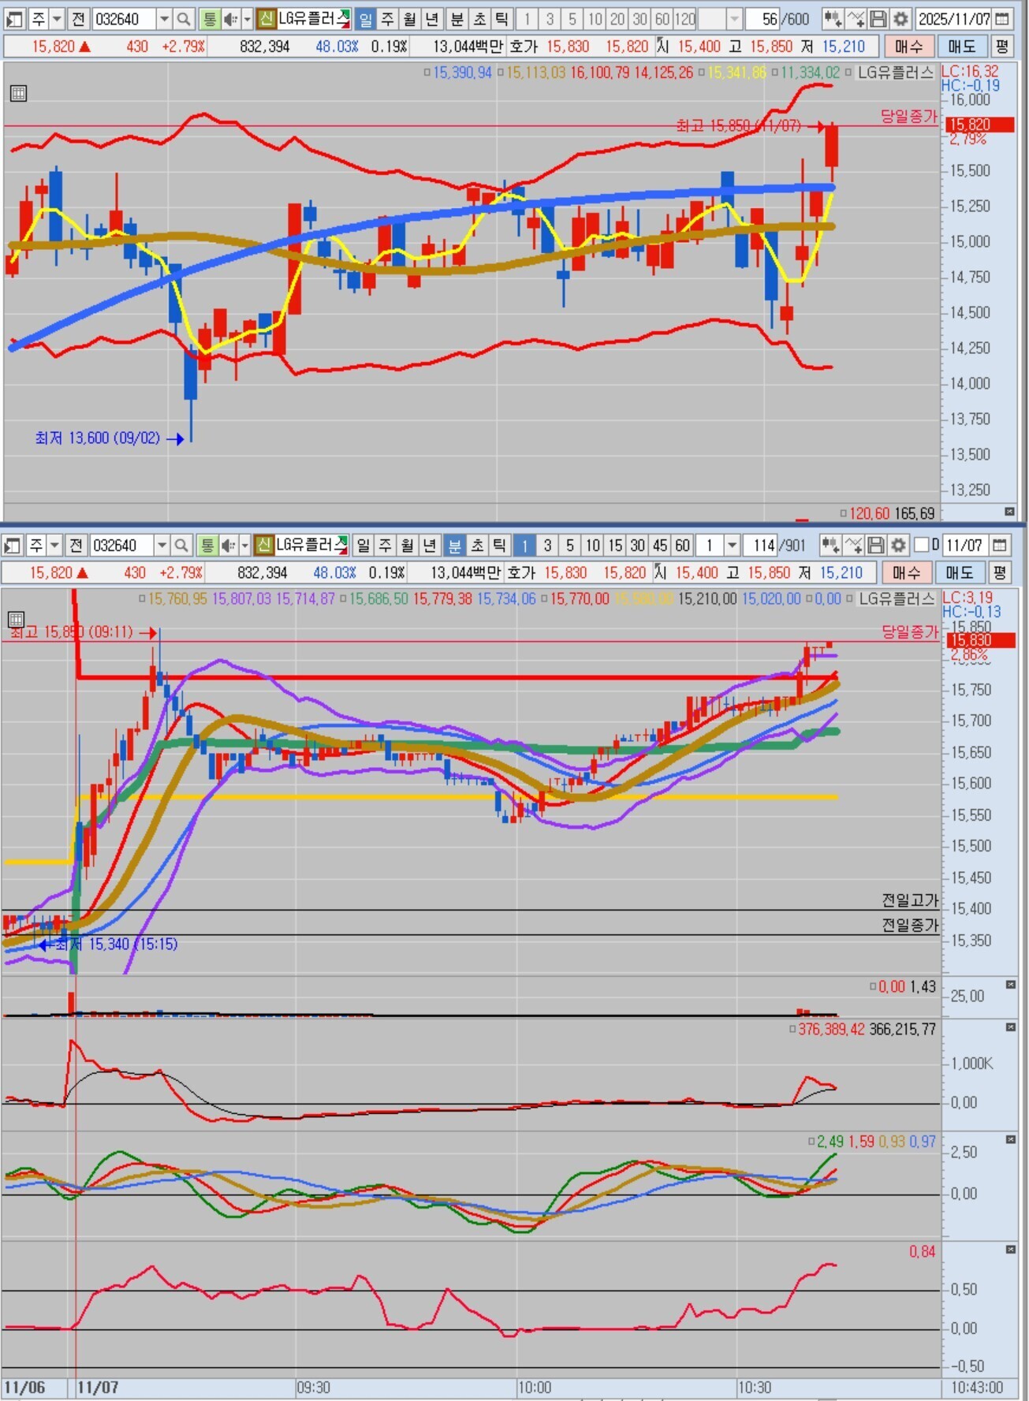Toggle the legend box before 376,389,42 indicator values
1029x1401 pixels.
pos(793,1030)
